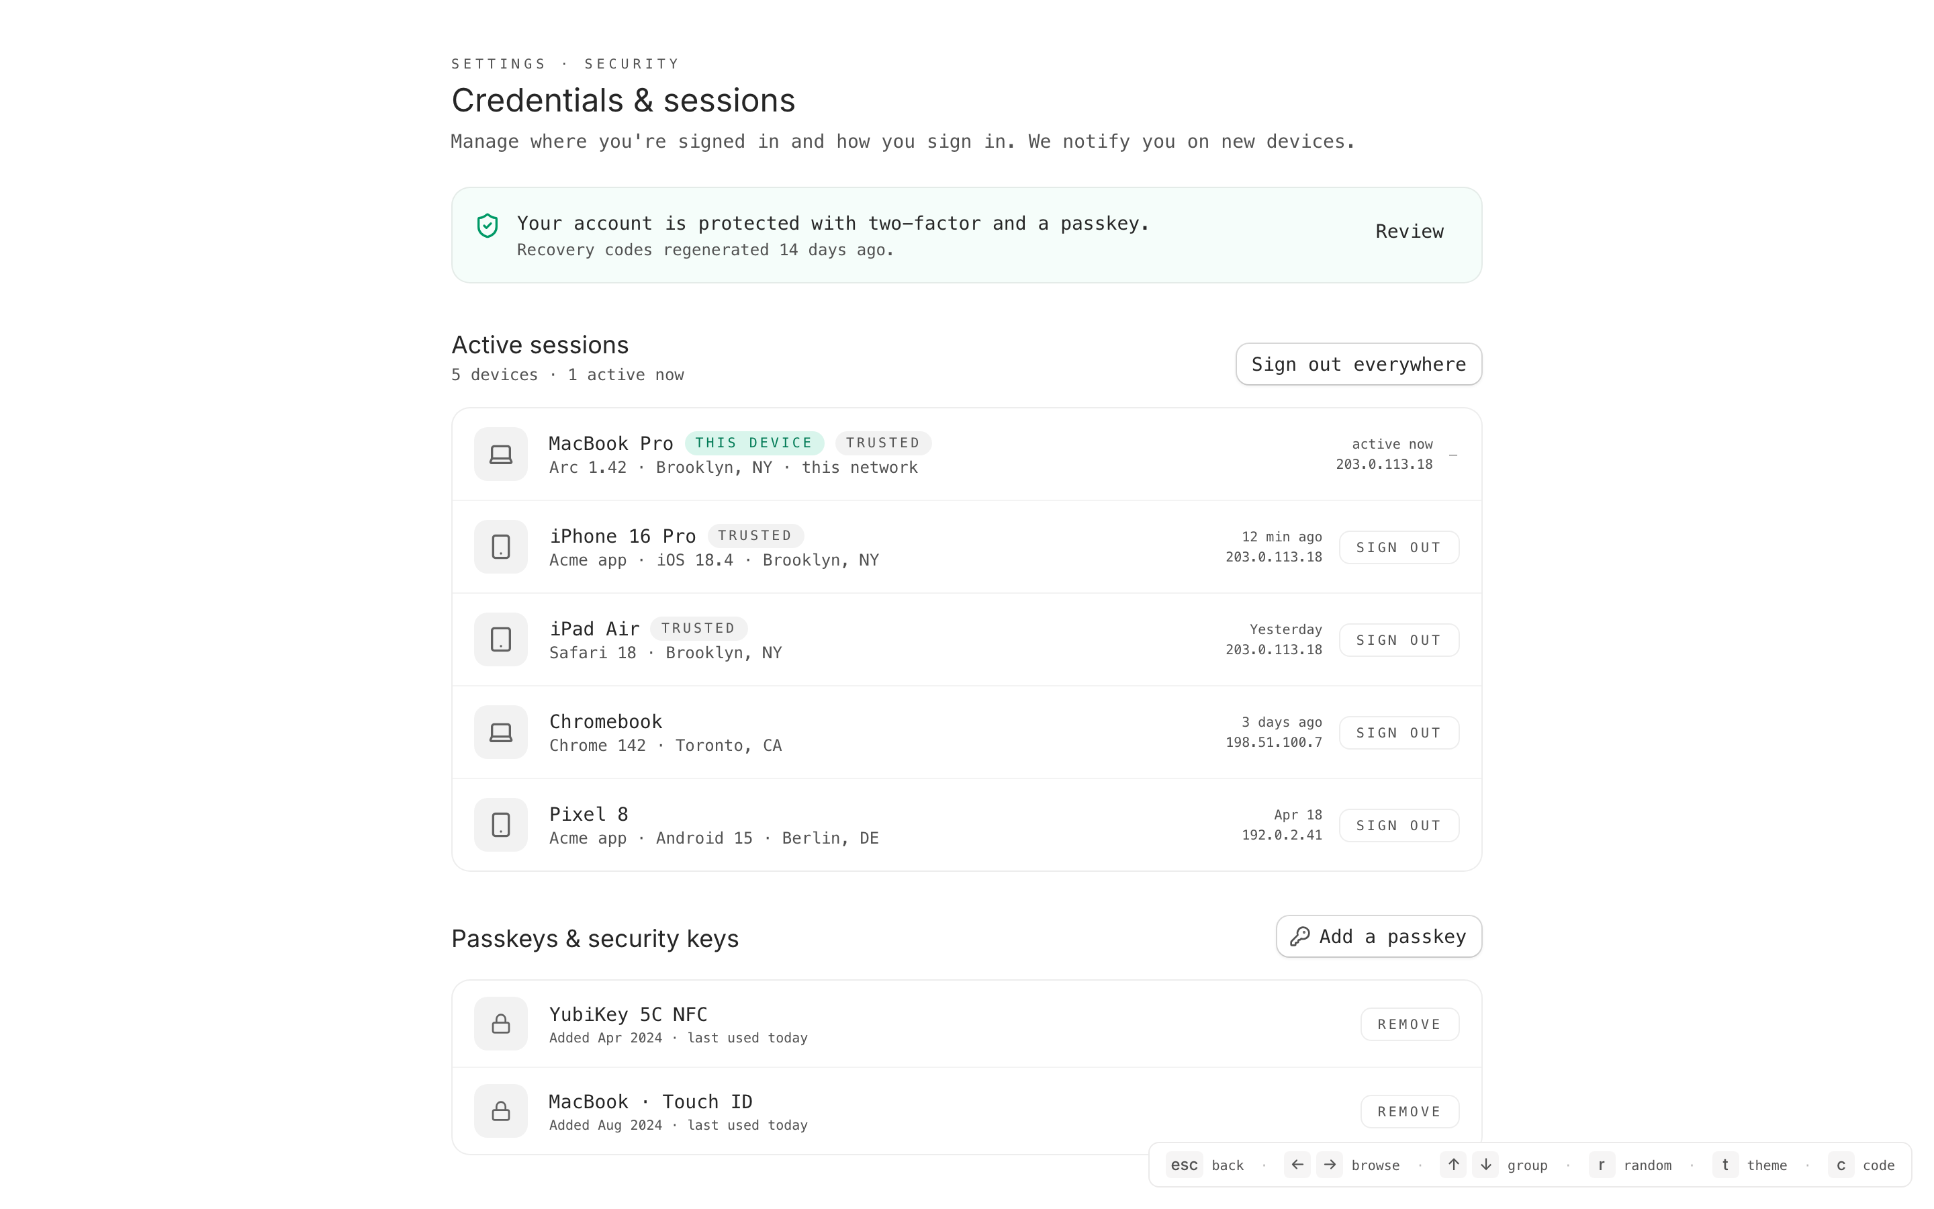Click the Pixel 8 phone icon
This screenshot has height=1209, width=1934.
[501, 825]
